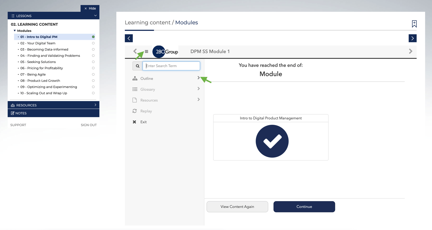Viewport: 432px width, 230px height.
Task: Go to the previous page with the dark left arrow
Action: click(129, 38)
